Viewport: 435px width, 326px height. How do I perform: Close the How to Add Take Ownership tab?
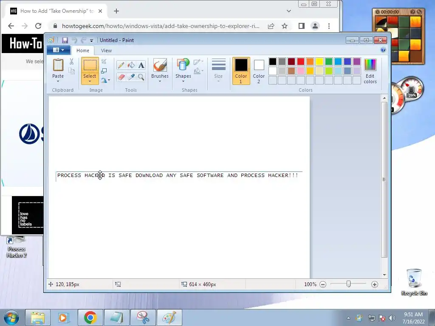(x=100, y=11)
